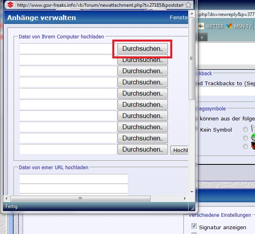Click the vertical scrollbar down arrow
Viewport: 255px width, 234px height.
[x=192, y=191]
